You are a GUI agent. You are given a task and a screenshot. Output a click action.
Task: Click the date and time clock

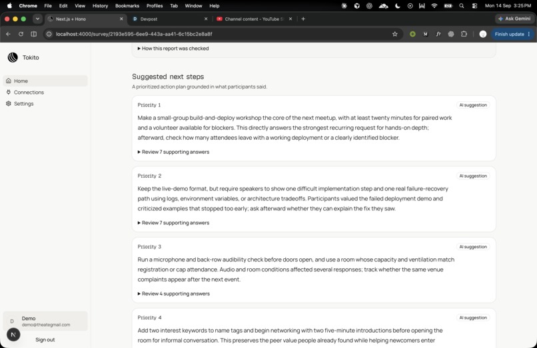[508, 6]
